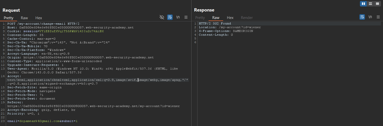Show newline characters in Request panel

178,17
